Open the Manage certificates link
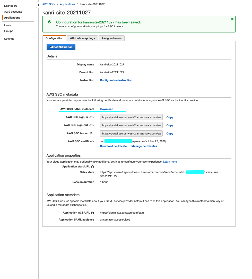This screenshot has width=252, height=279. [144, 146]
